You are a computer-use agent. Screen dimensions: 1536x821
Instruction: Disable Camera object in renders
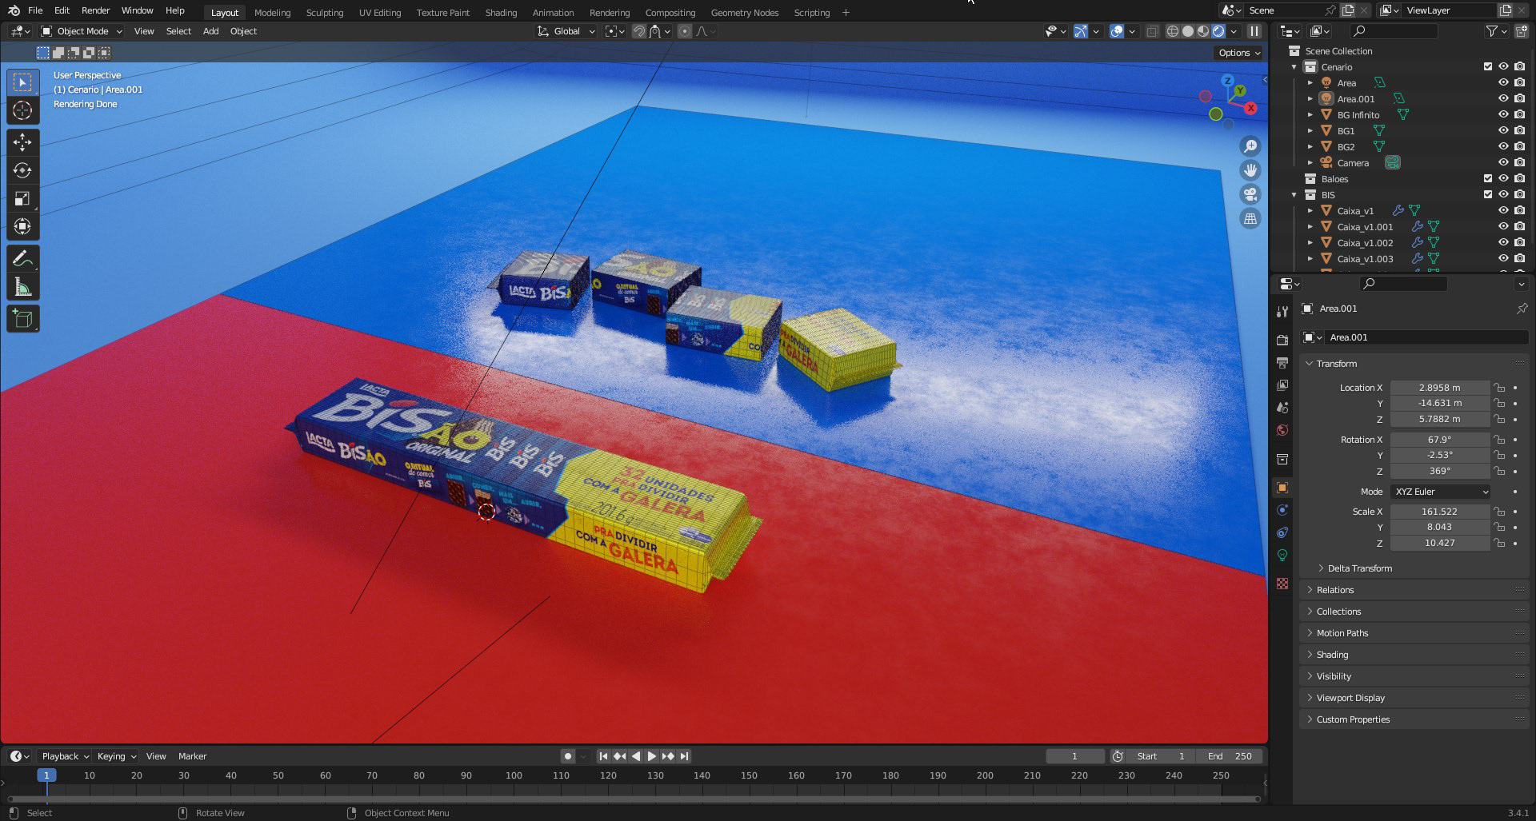tap(1519, 162)
